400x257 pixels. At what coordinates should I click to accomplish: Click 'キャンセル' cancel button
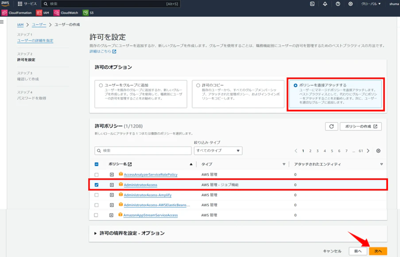point(332,251)
